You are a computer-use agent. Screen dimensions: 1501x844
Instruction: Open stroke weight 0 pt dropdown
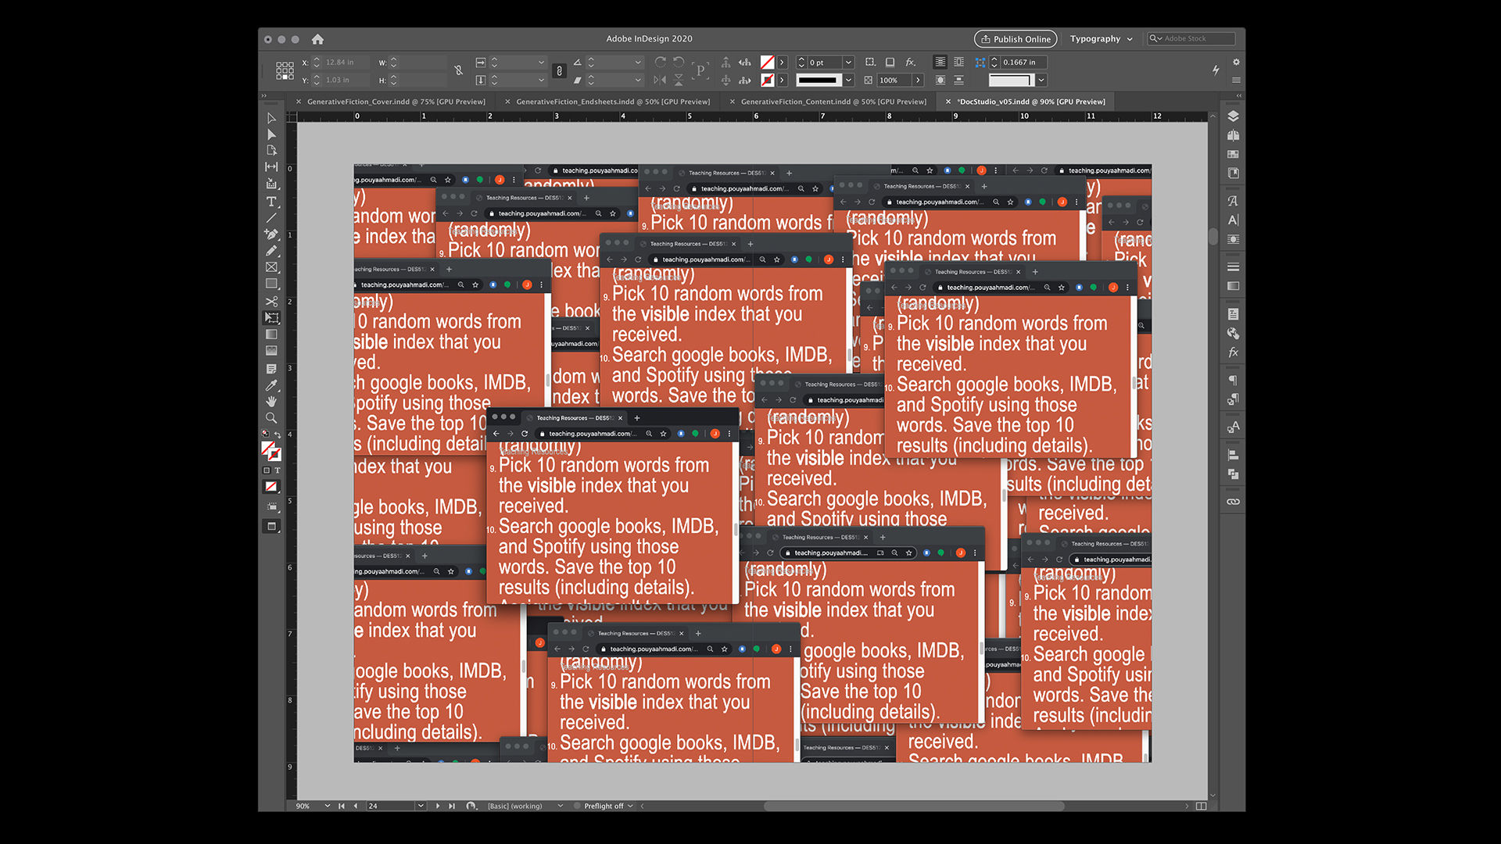coord(848,62)
